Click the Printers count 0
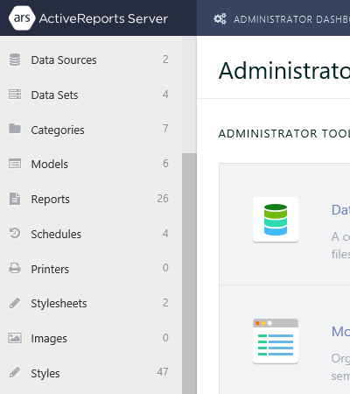Viewport: 350px width, 394px height. [x=165, y=268]
